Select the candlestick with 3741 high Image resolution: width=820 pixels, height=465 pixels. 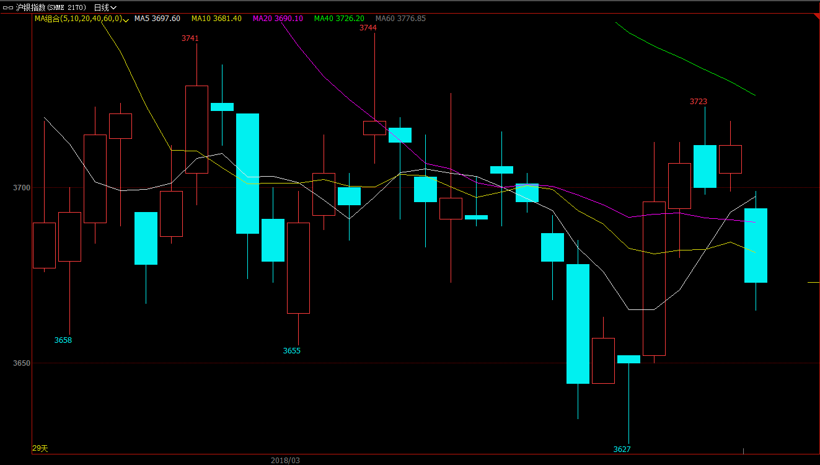point(196,129)
